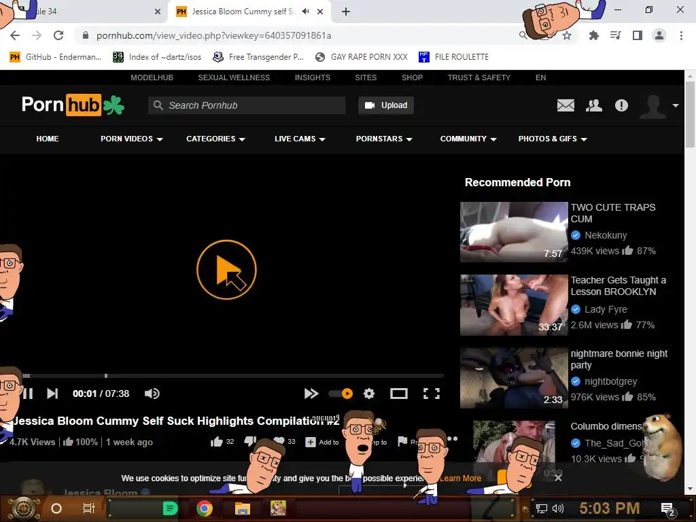Click the Upload button
696x522 pixels.
386,105
